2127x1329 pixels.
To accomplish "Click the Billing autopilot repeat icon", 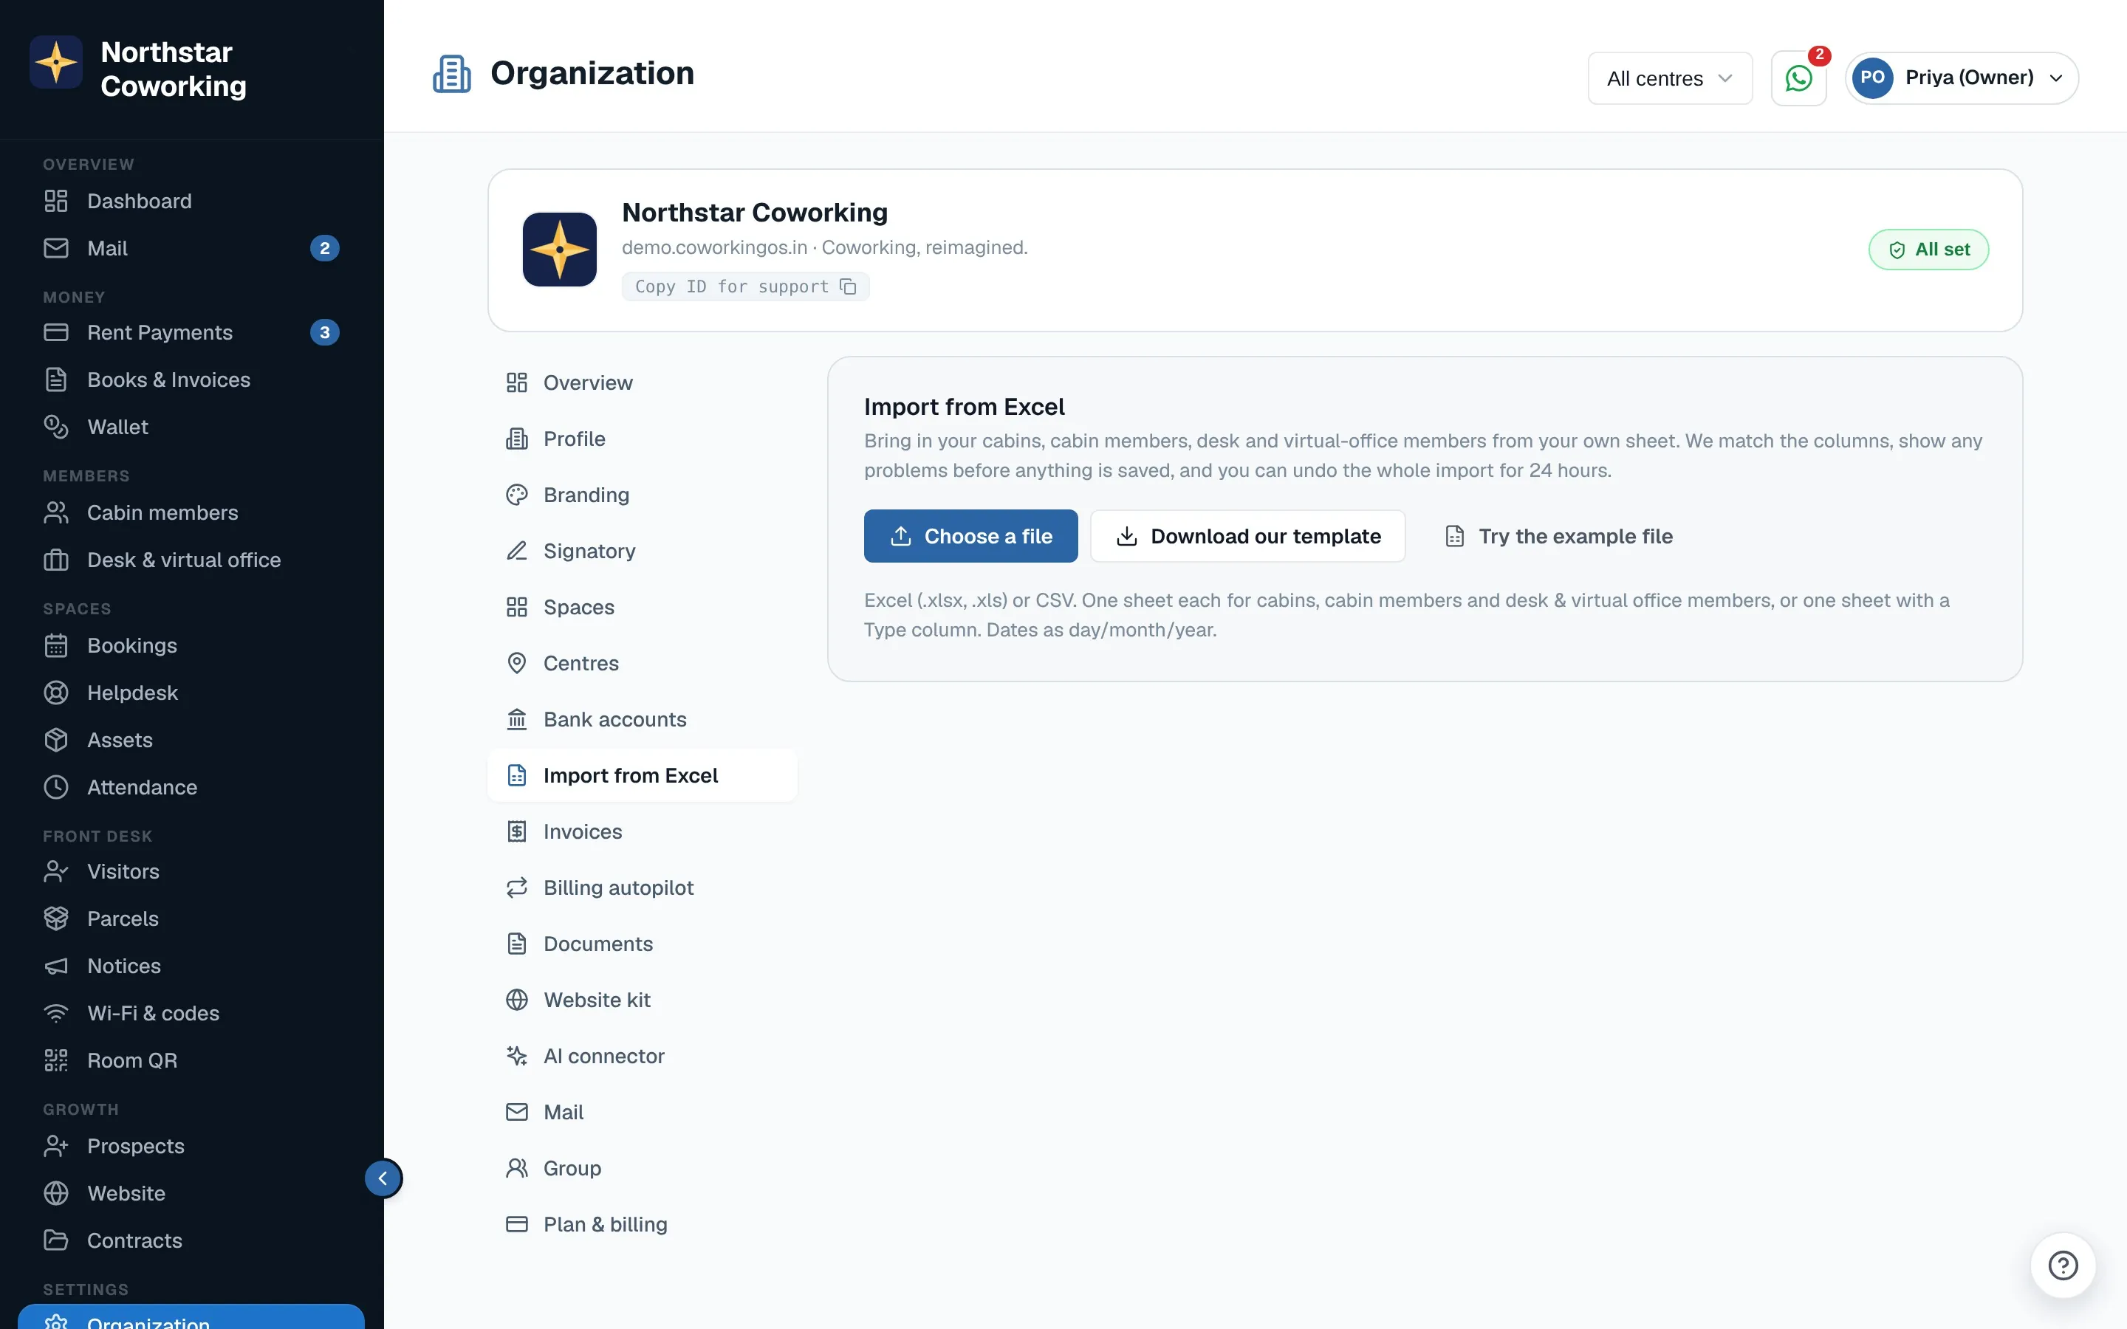I will pyautogui.click(x=517, y=887).
